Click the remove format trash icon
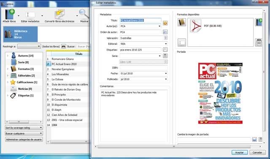 click(x=259, y=43)
